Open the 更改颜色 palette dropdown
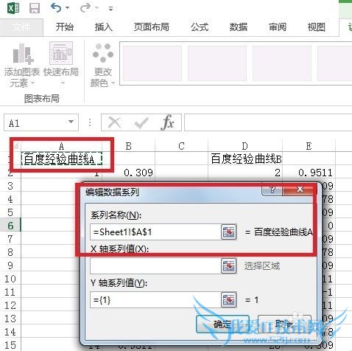Image resolution: width=352 pixels, height=351 pixels. coord(103,65)
